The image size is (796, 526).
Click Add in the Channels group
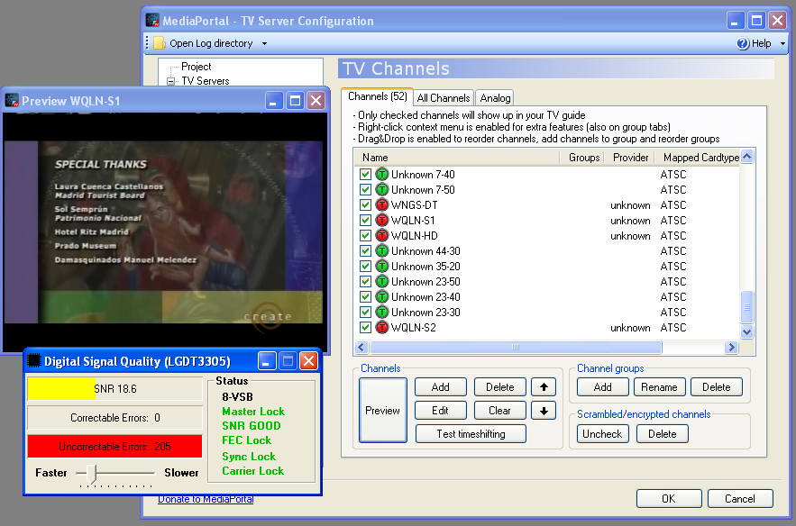(x=440, y=387)
